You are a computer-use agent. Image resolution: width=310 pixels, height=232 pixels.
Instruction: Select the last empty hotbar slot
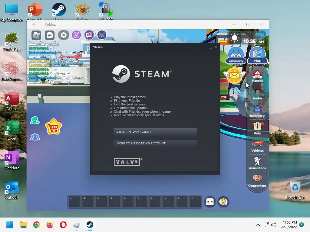tap(195, 202)
